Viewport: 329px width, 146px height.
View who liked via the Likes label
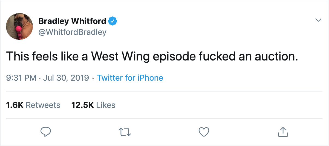106,105
